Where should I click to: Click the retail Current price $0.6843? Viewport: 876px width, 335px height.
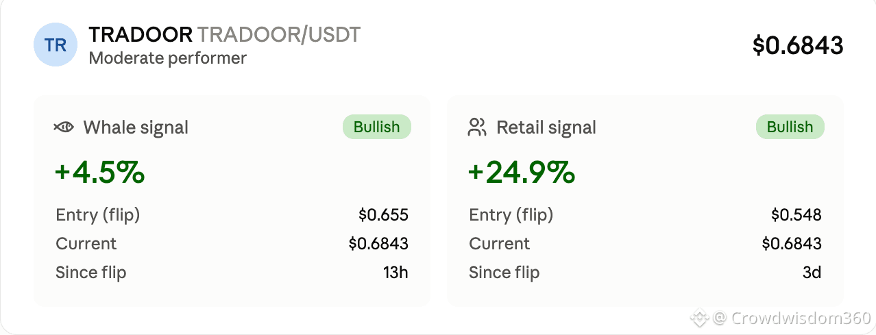tap(792, 244)
